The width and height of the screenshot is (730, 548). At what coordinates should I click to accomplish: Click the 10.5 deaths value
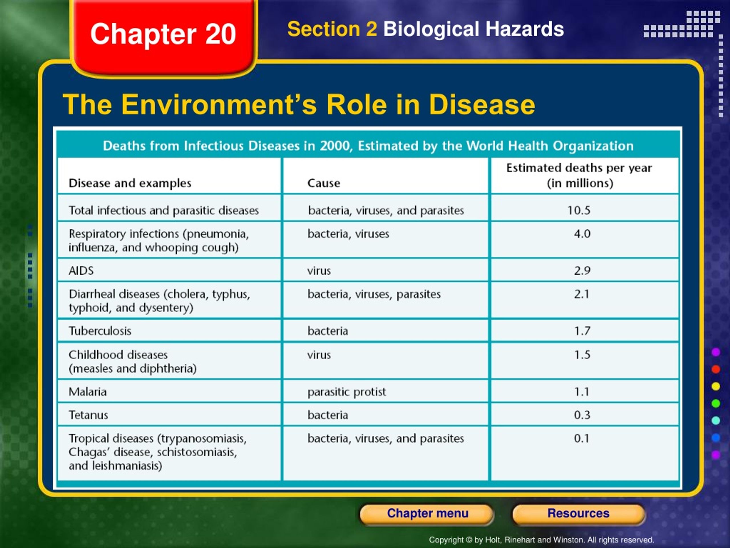[x=579, y=210]
